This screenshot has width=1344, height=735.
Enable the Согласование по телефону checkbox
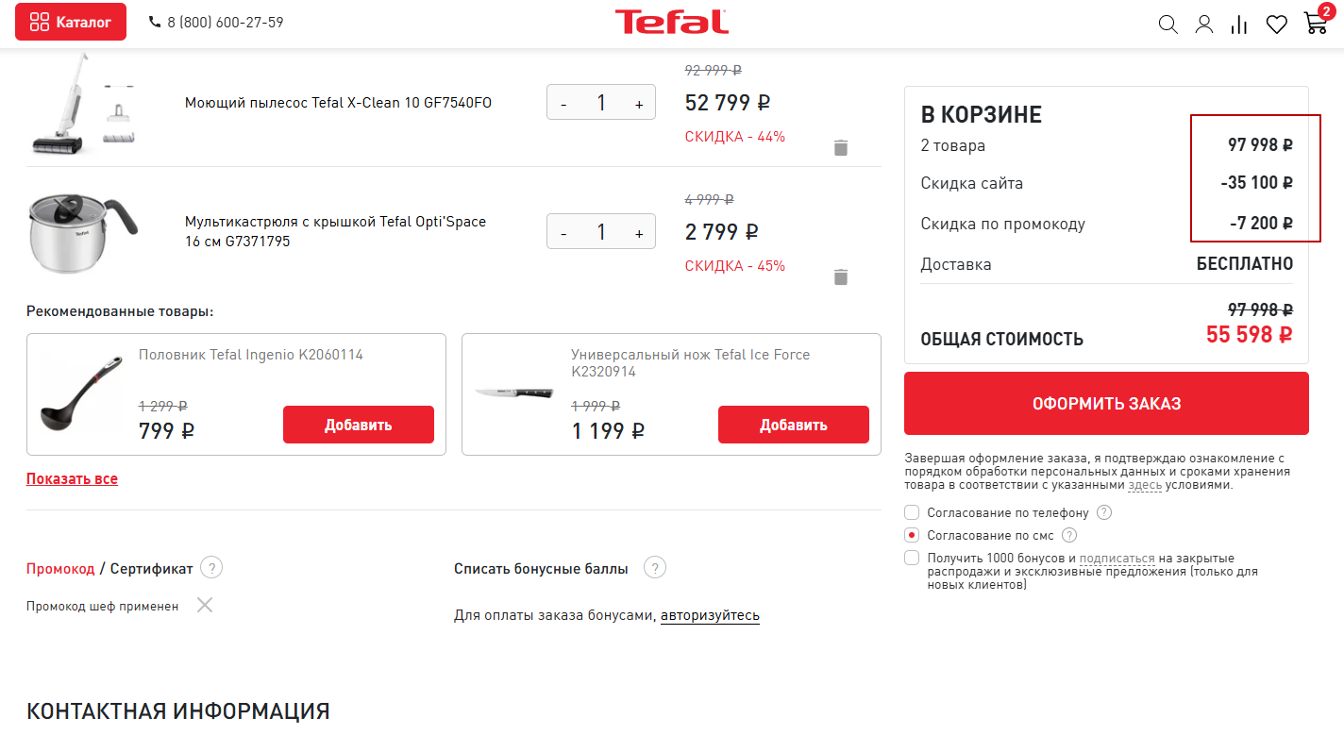pos(912,512)
